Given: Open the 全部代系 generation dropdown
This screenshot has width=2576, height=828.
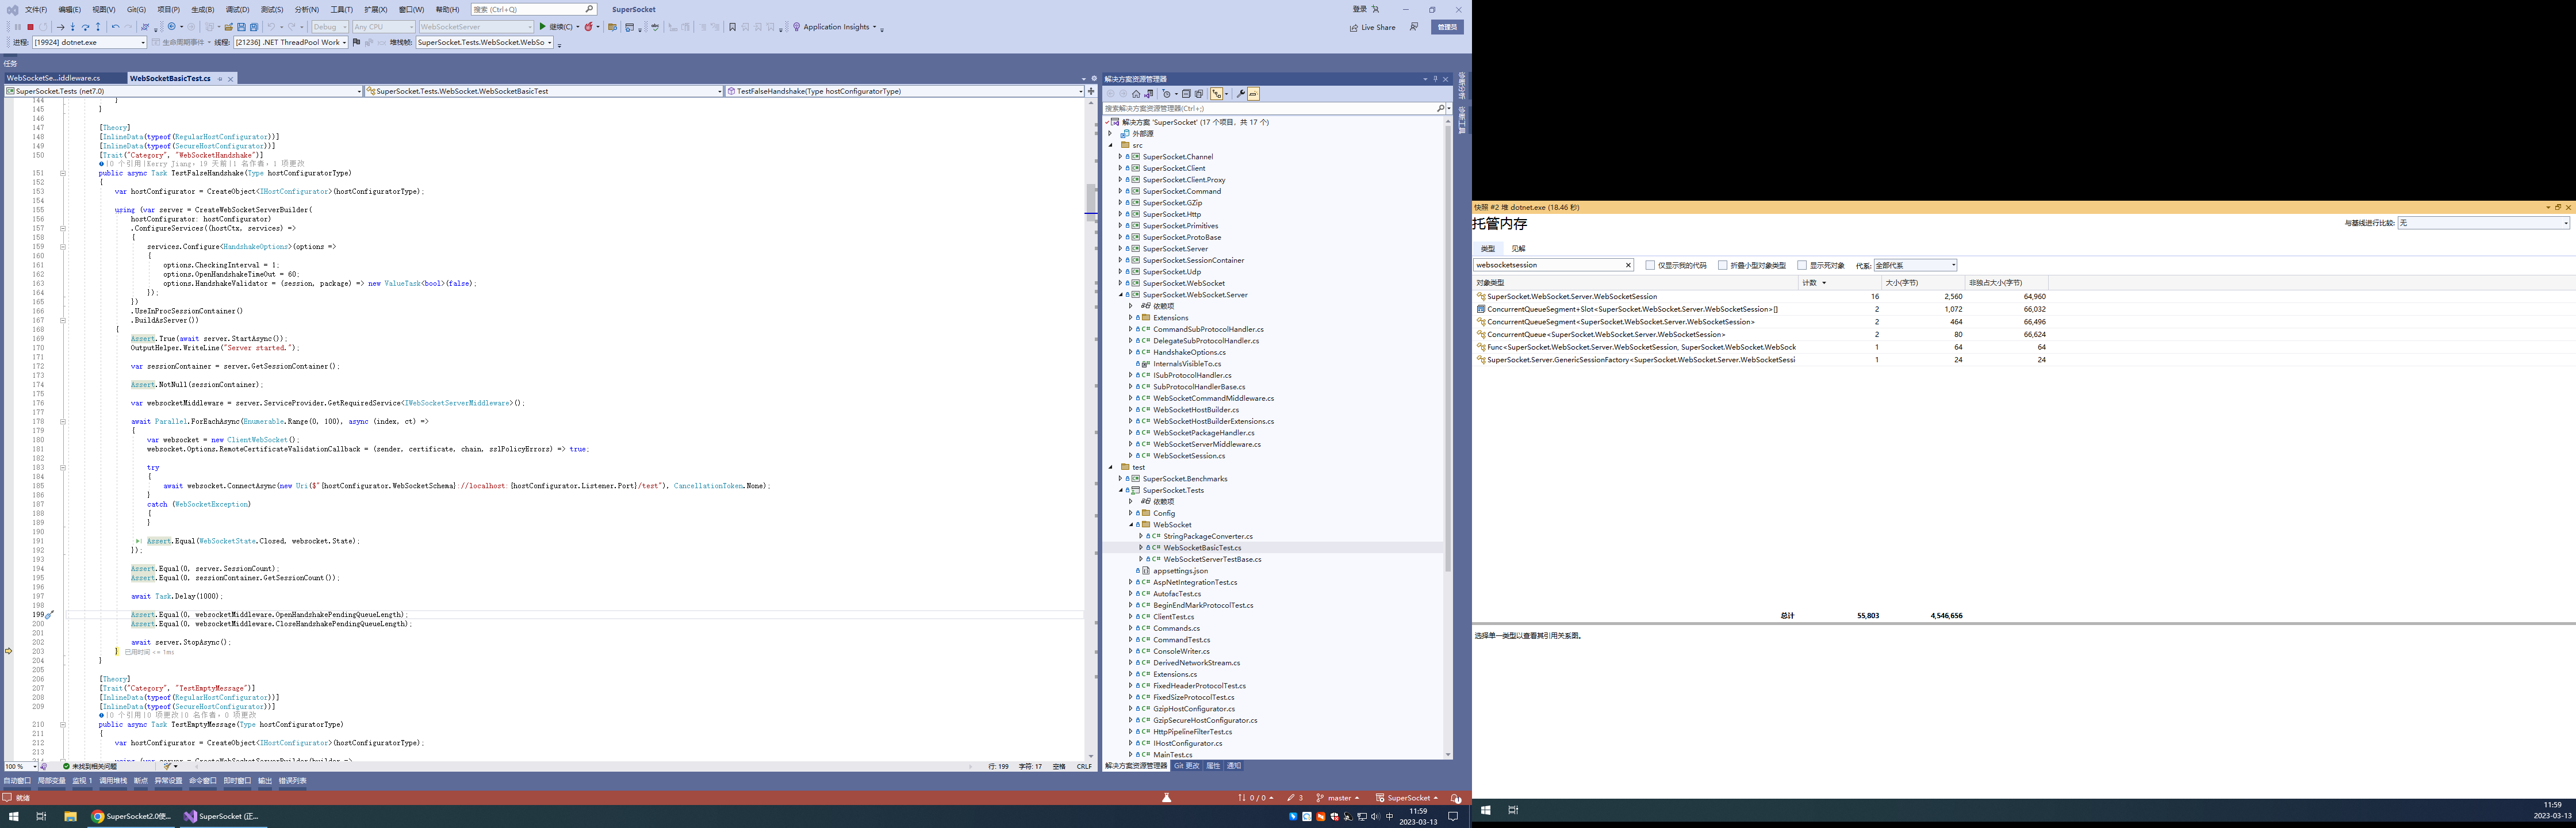Looking at the screenshot, I should 1914,265.
